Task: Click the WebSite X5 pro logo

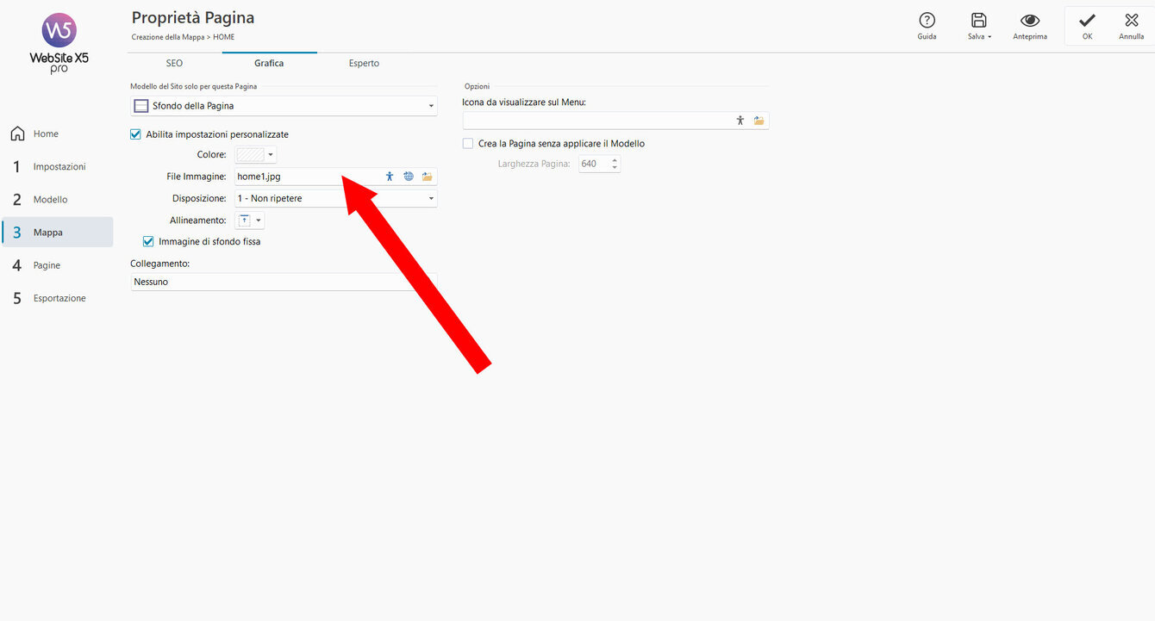Action: [x=59, y=43]
